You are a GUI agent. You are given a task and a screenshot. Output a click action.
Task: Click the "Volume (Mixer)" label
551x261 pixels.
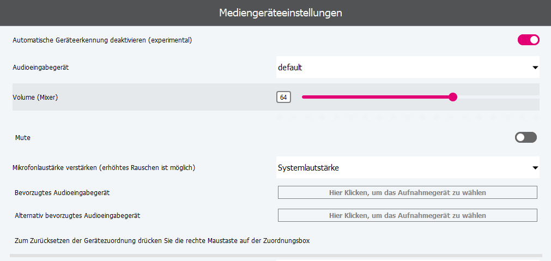tap(35, 98)
